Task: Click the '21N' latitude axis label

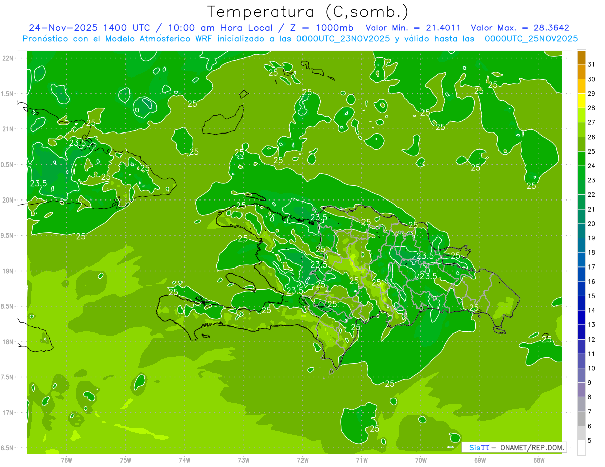Action: tap(9, 129)
